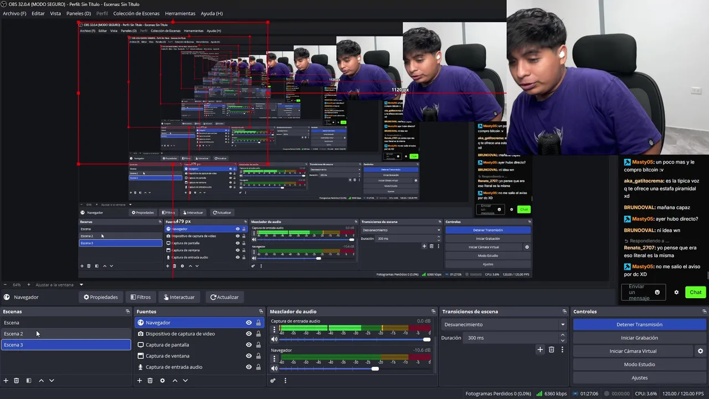Screen dimensions: 709x399
Task: Open audio mixer three-dot menu at bottom
Action: [285, 381]
